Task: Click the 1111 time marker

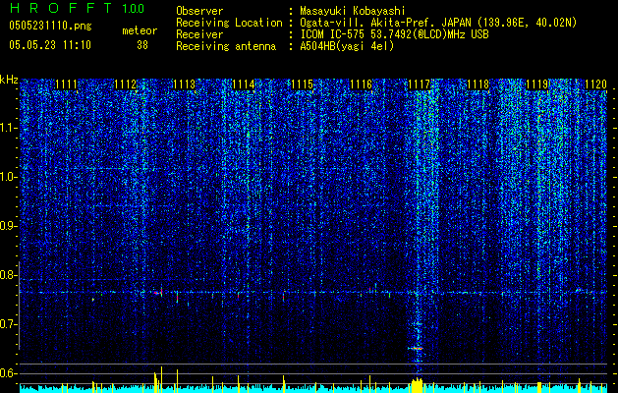Action: 66,84
